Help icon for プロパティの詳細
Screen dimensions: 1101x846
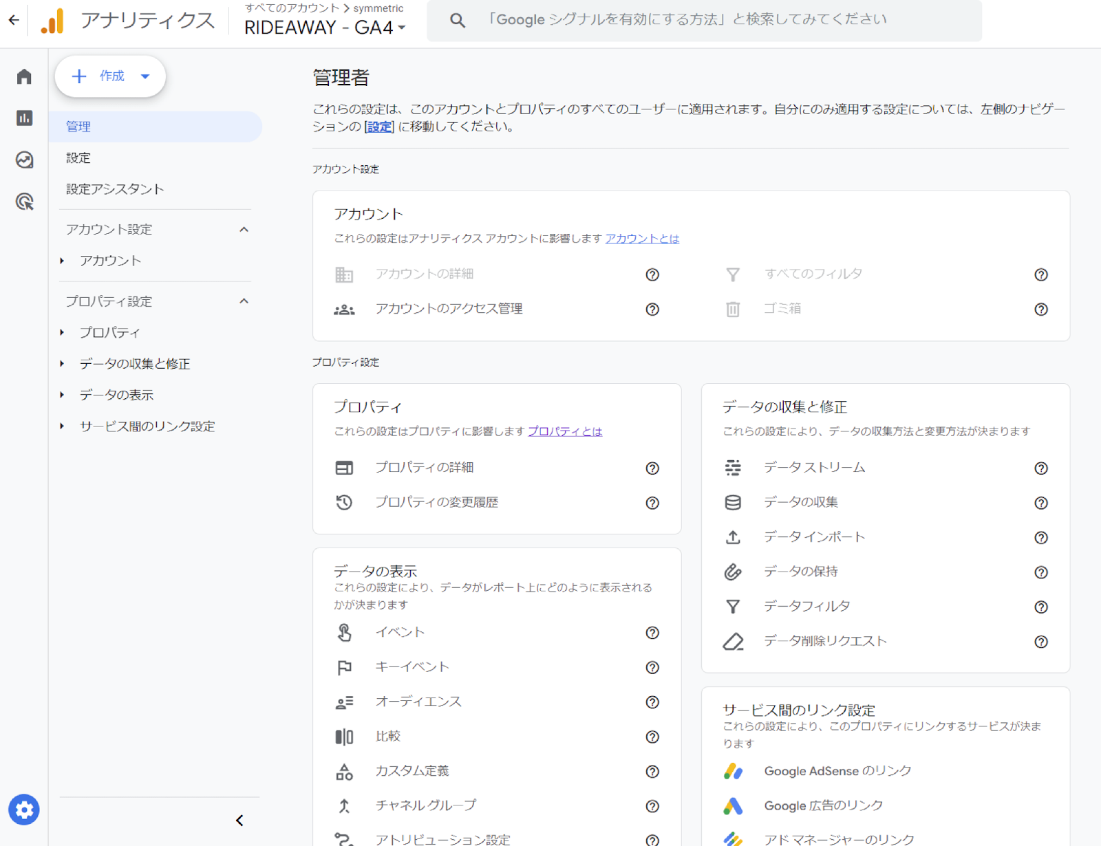pyautogui.click(x=652, y=468)
